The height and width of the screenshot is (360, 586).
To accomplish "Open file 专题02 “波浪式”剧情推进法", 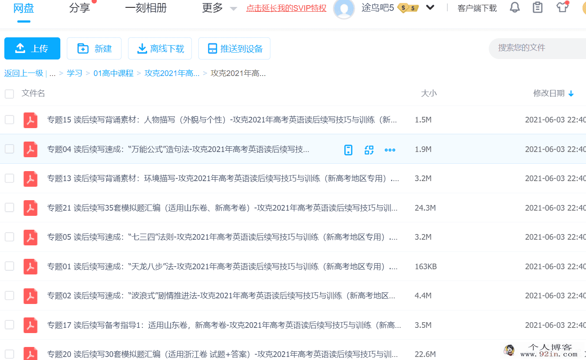I will click(x=221, y=296).
